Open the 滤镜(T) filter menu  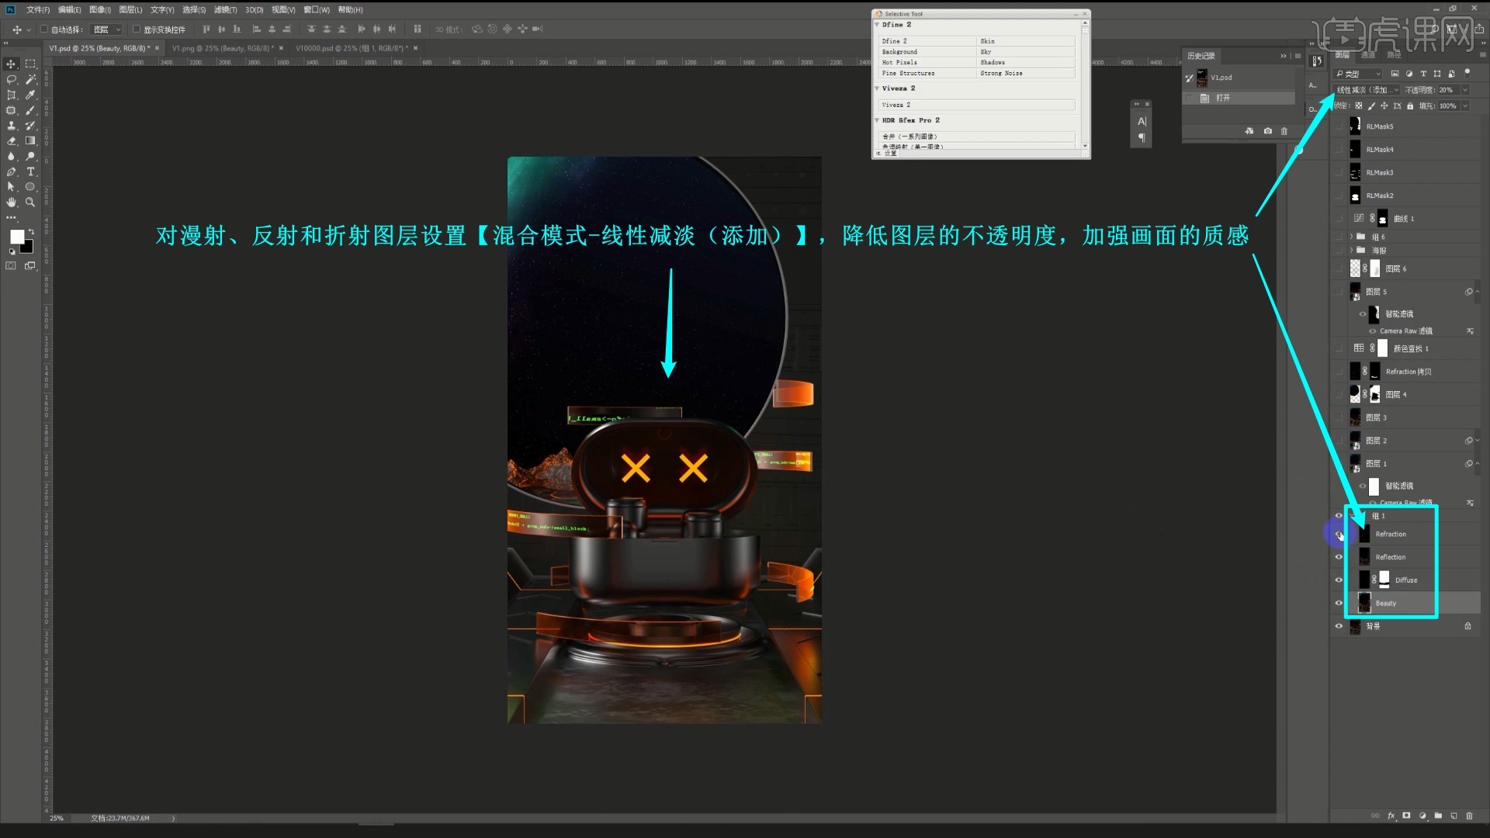point(225,10)
